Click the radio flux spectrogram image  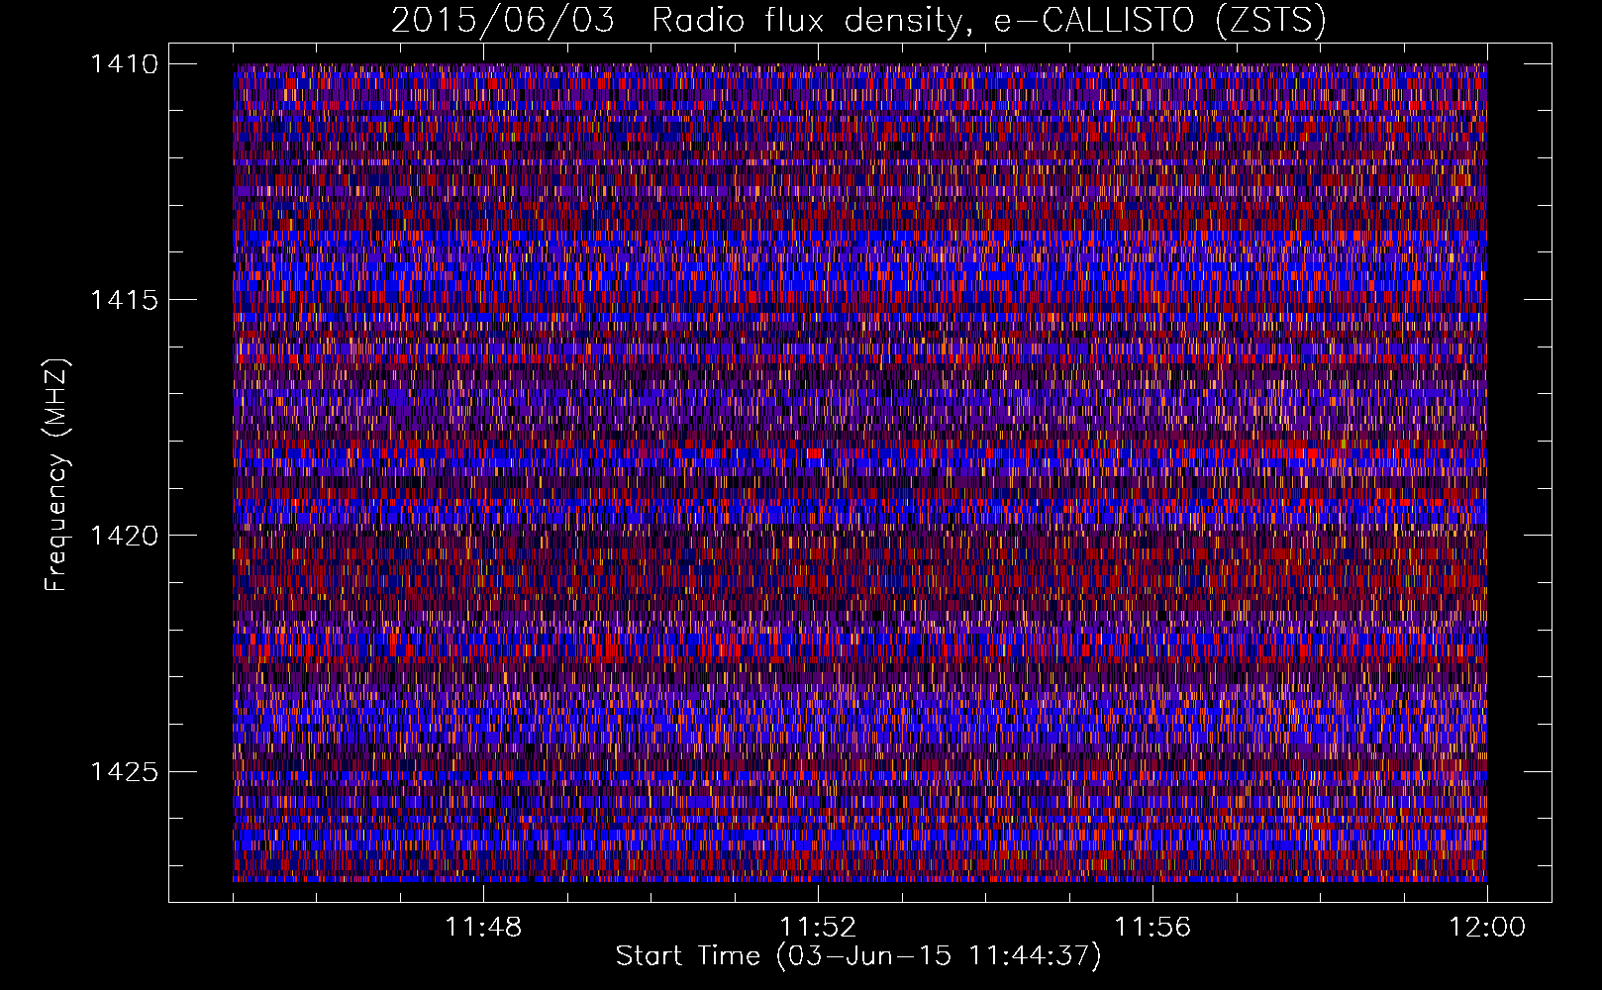click(x=859, y=472)
